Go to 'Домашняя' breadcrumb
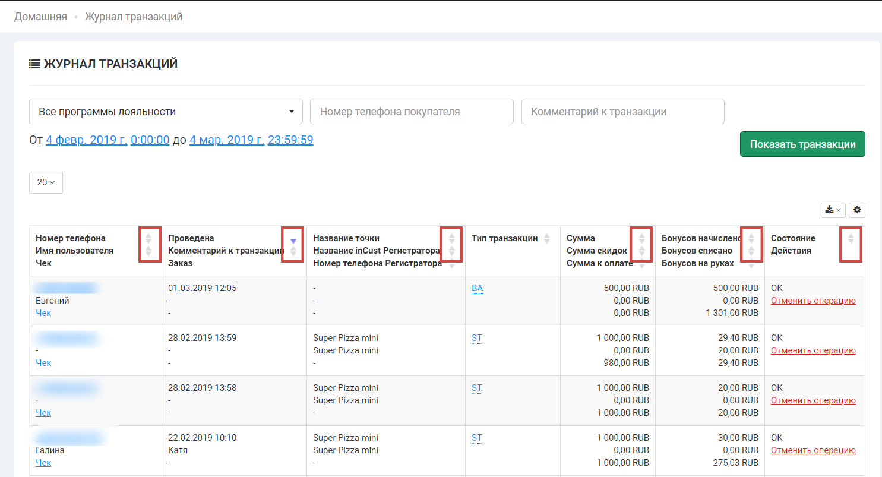Viewport: 882px width, 477px height. (40, 17)
